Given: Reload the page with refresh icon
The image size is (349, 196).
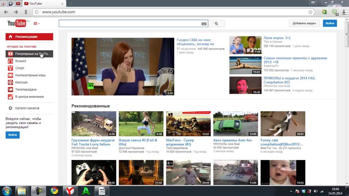Looking at the screenshot, I should [x=37, y=12].
